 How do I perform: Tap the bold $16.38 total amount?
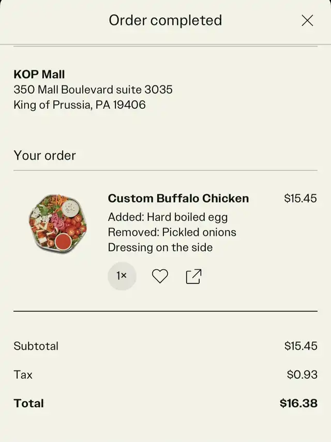(298, 403)
